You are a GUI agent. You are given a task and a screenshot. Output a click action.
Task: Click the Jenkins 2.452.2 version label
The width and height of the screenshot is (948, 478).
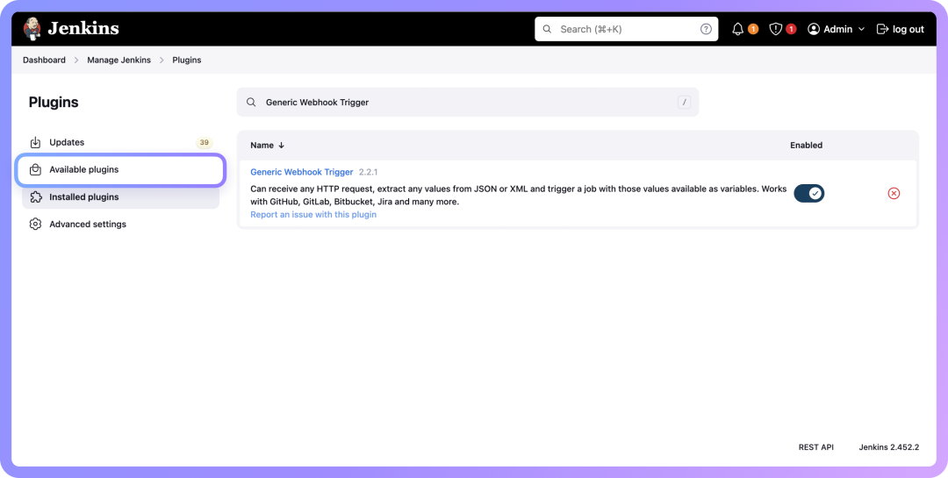click(x=888, y=447)
